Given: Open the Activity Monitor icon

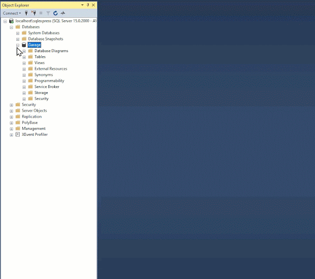Looking at the screenshot, I should (x=63, y=13).
